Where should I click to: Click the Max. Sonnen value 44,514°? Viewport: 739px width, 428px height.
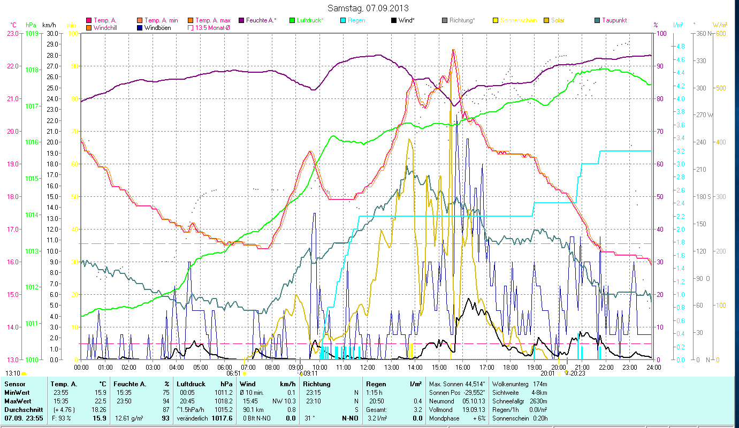[x=474, y=384]
